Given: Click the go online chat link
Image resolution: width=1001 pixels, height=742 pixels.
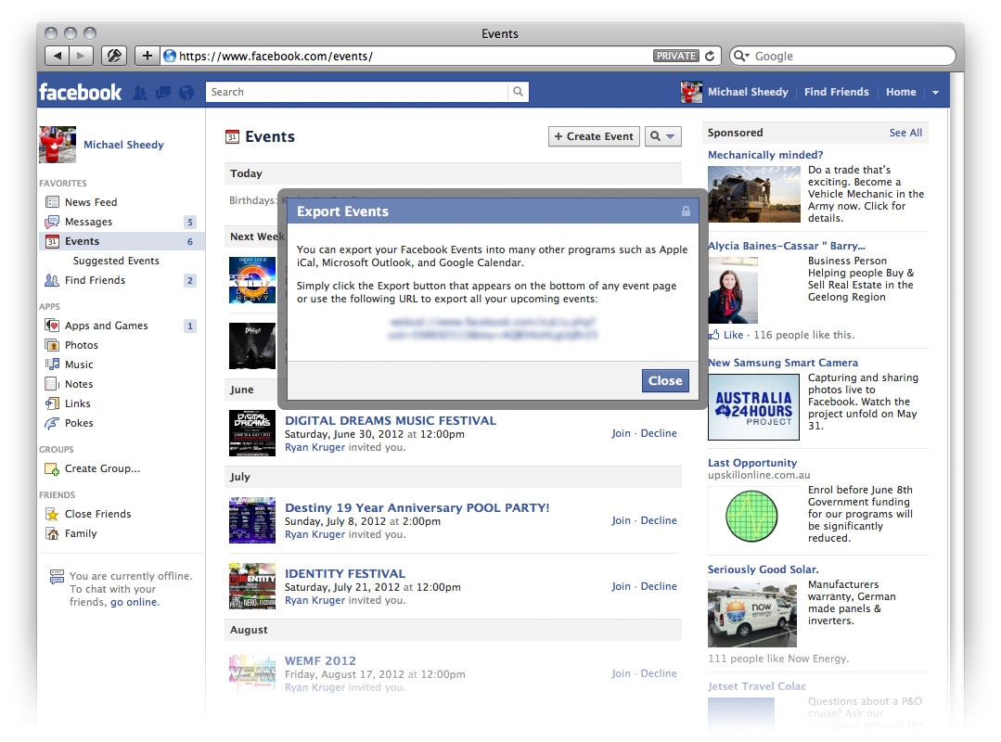Looking at the screenshot, I should pos(135,602).
